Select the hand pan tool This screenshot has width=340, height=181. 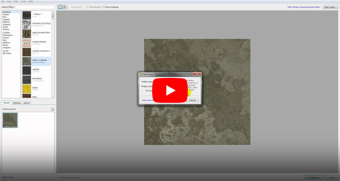[x=60, y=7]
